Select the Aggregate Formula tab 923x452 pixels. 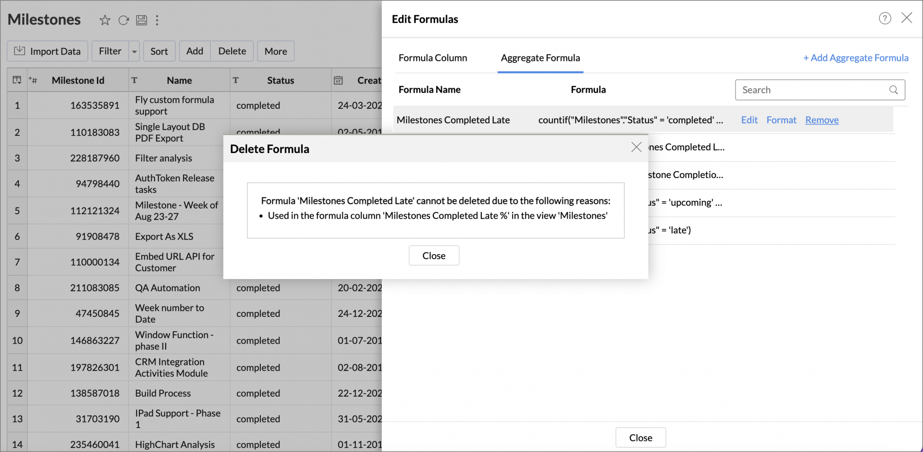coord(540,58)
